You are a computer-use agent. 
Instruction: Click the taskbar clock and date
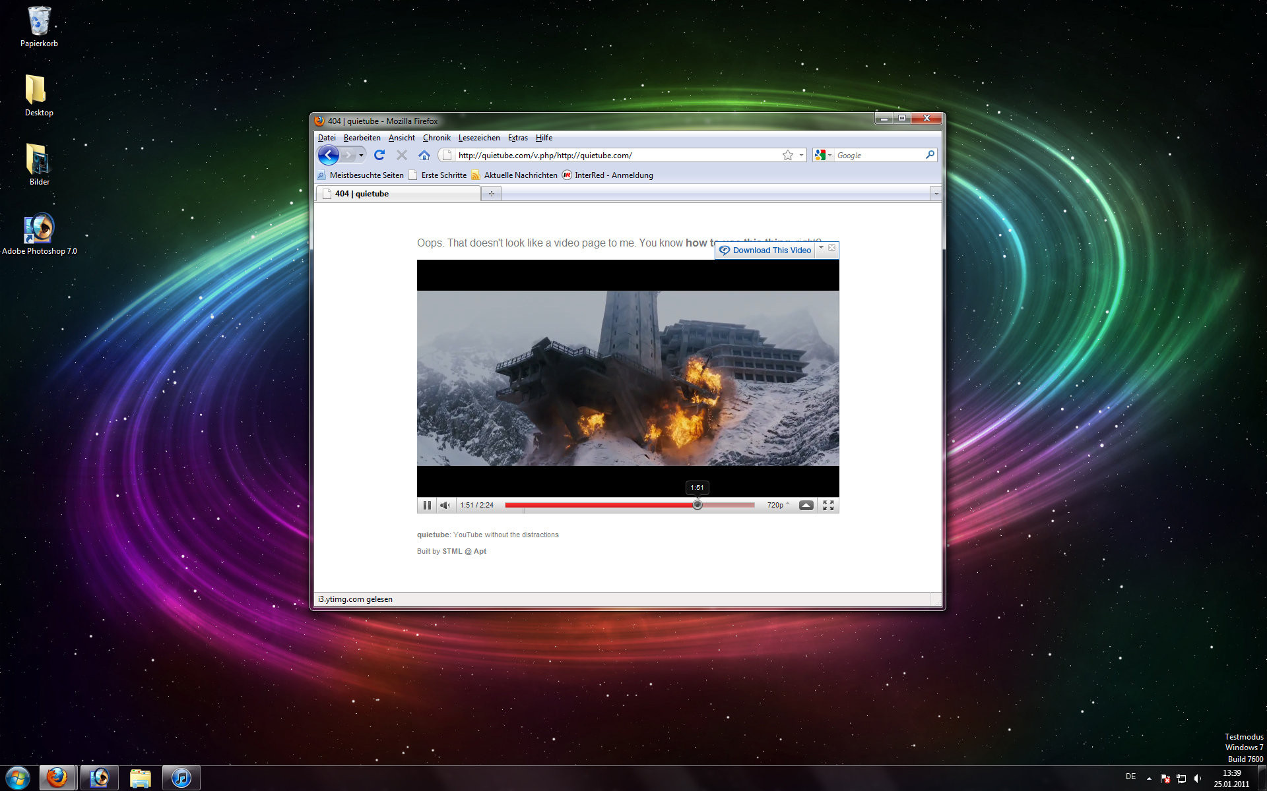pyautogui.click(x=1231, y=778)
